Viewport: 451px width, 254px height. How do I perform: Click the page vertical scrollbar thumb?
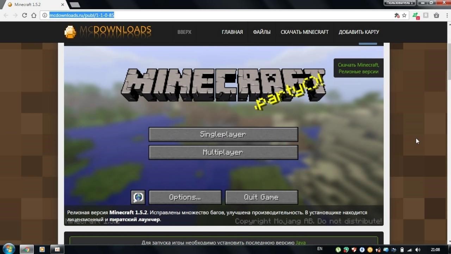(x=449, y=62)
